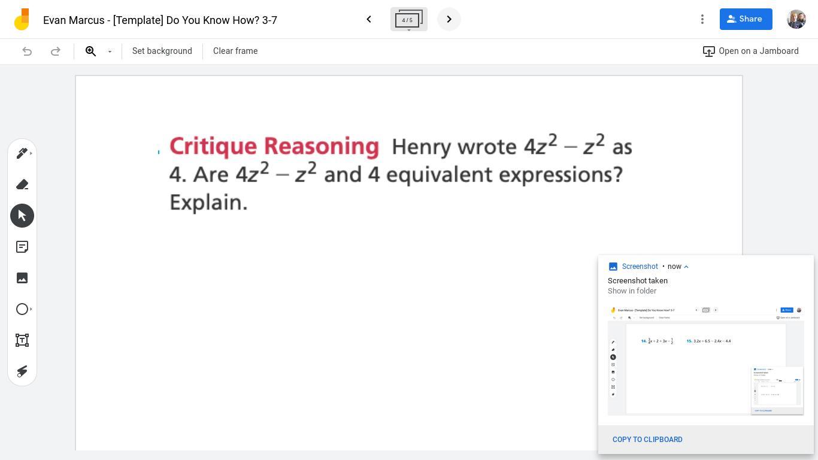Go to the previous frame
The height and width of the screenshot is (460, 818).
[369, 19]
